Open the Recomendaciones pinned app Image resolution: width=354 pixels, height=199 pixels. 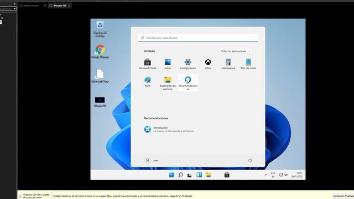(188, 83)
